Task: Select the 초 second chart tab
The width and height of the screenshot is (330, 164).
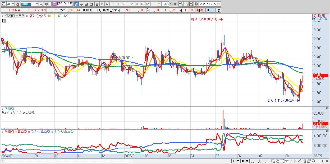Action: point(102,4)
